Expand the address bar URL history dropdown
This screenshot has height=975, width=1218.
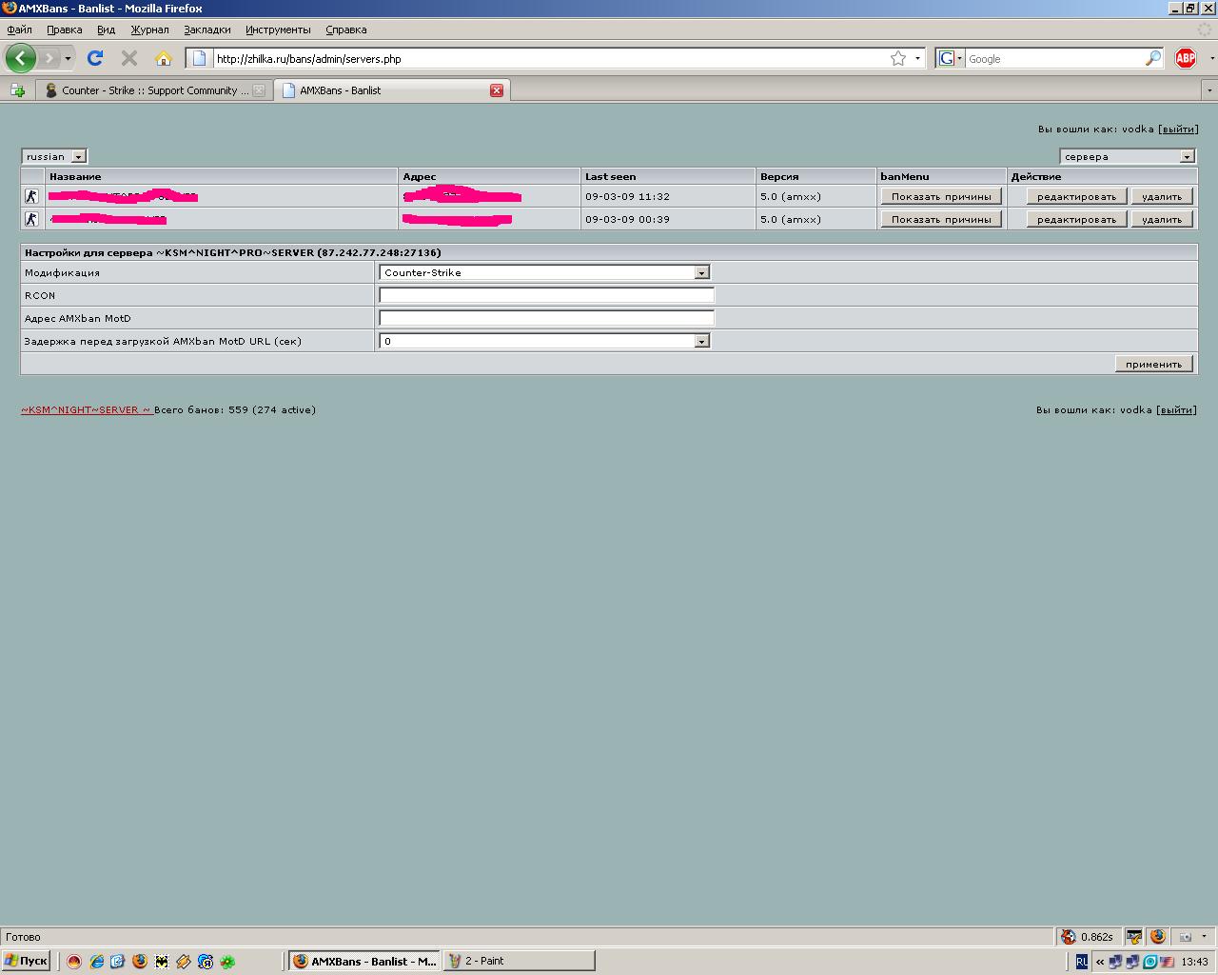[x=918, y=58]
